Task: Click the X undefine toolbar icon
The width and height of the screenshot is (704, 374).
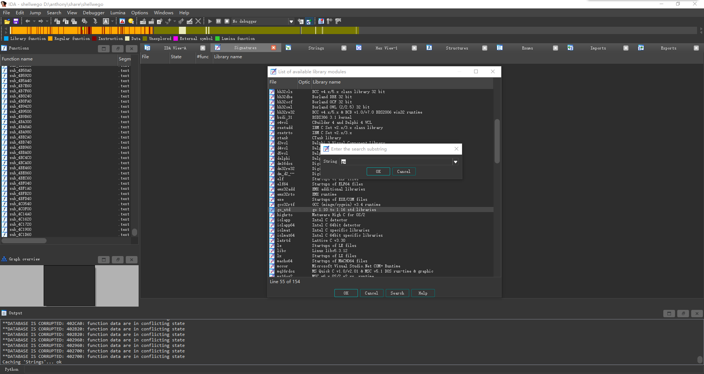Action: (198, 21)
